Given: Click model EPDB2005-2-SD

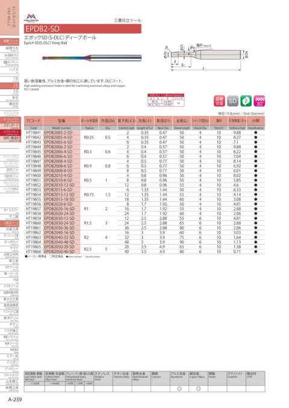Looking at the screenshot, I should point(58,133).
